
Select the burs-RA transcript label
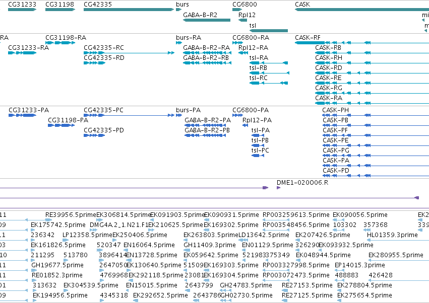pyautogui.click(x=189, y=37)
